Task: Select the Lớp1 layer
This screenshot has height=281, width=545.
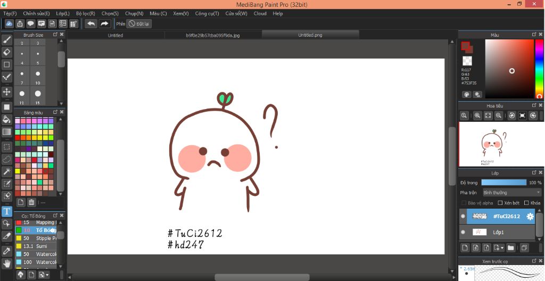Action: pos(497,232)
